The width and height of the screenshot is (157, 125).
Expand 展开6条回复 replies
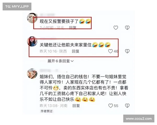coord(60,61)
